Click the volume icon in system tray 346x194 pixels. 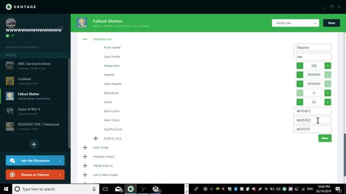click(278, 189)
